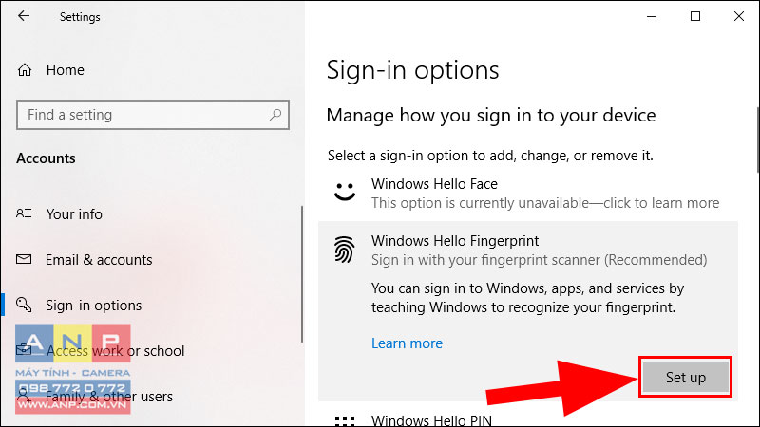The height and width of the screenshot is (427, 760).
Task: Click the back arrow icon
Action: coord(24,16)
